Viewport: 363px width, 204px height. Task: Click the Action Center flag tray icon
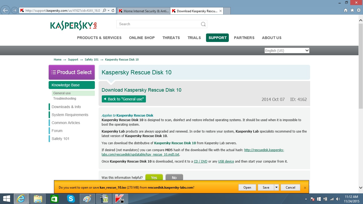coord(313,199)
